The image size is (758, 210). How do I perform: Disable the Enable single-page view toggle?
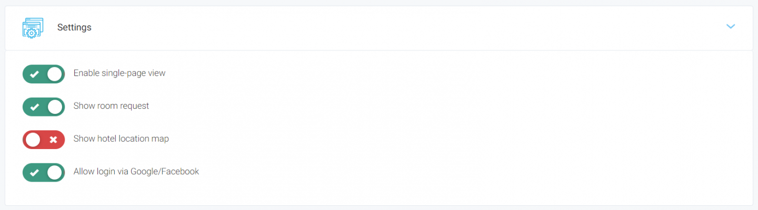tap(44, 74)
